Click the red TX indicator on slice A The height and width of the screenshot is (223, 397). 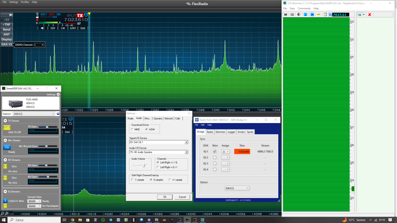(80, 15)
